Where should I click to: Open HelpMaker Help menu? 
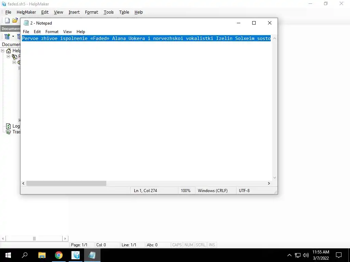coord(139,12)
